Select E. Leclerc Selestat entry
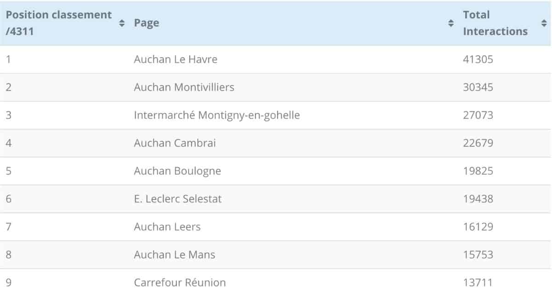Viewport: 552px width, 289px height. point(178,199)
